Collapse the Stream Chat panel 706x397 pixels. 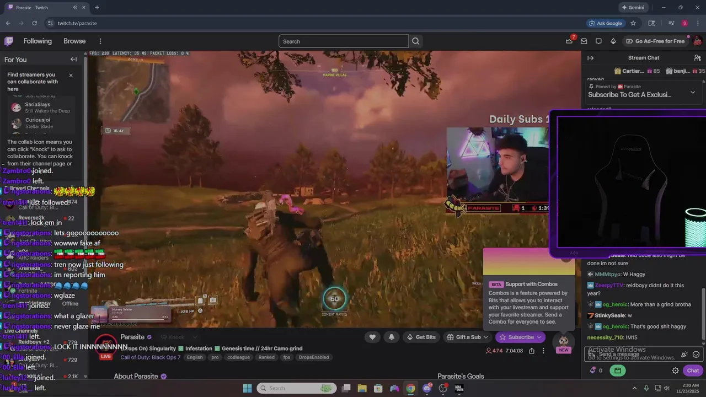tap(590, 58)
